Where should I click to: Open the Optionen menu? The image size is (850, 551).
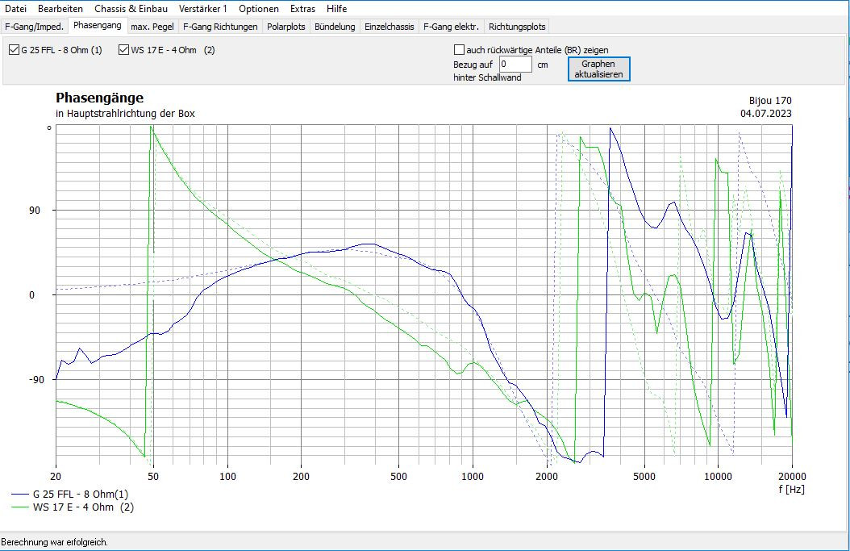259,9
